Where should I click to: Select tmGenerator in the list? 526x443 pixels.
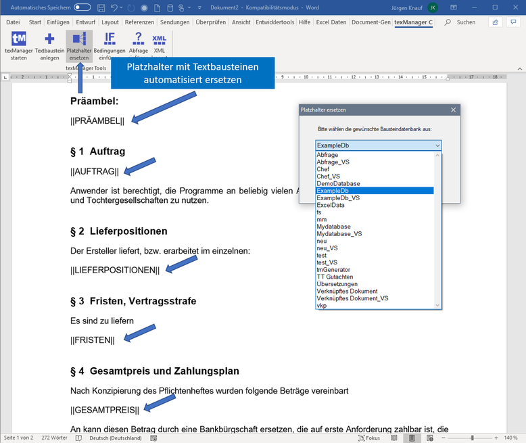point(375,269)
